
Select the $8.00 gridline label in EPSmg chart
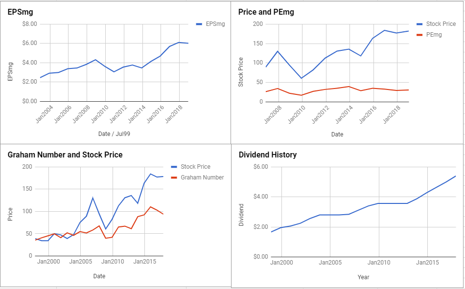30,24
